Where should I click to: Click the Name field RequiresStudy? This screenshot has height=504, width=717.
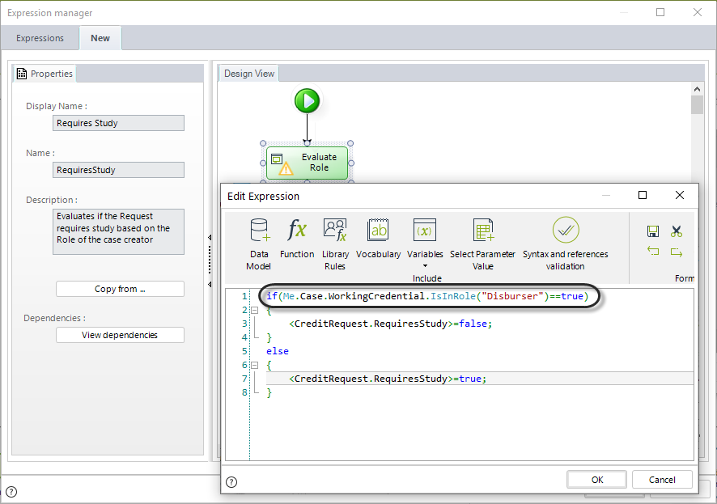pos(118,170)
